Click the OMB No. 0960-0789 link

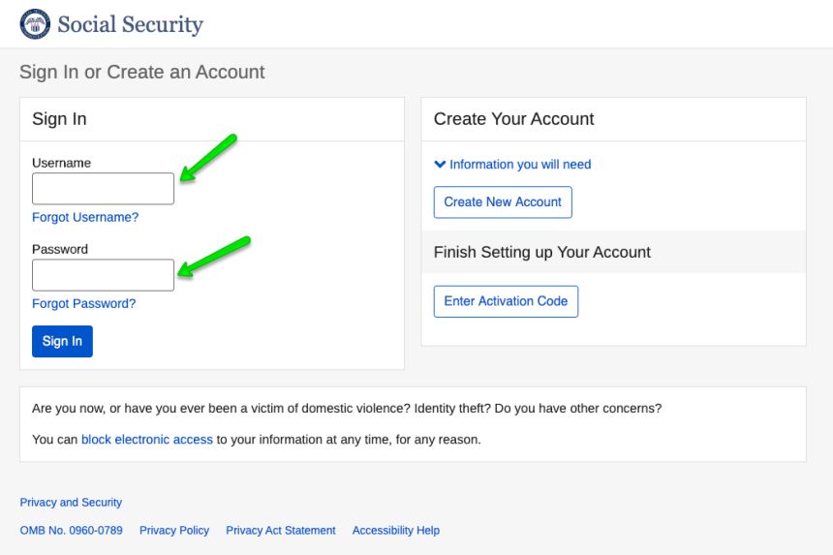(x=71, y=531)
